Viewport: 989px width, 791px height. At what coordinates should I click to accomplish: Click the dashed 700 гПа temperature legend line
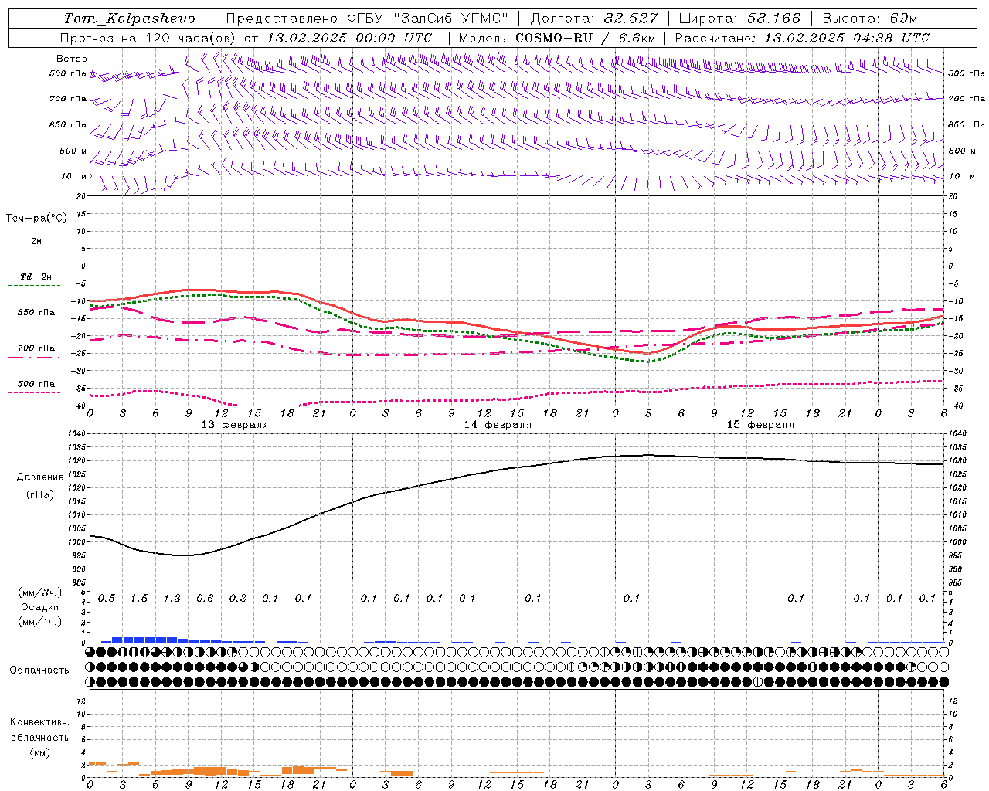36,358
